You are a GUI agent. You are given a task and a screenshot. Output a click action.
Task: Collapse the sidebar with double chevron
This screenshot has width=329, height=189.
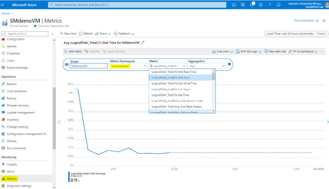click(53, 34)
